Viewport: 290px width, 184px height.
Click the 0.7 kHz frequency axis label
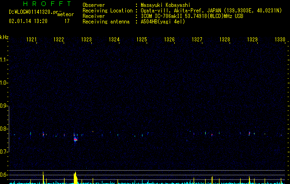(x=4, y=152)
